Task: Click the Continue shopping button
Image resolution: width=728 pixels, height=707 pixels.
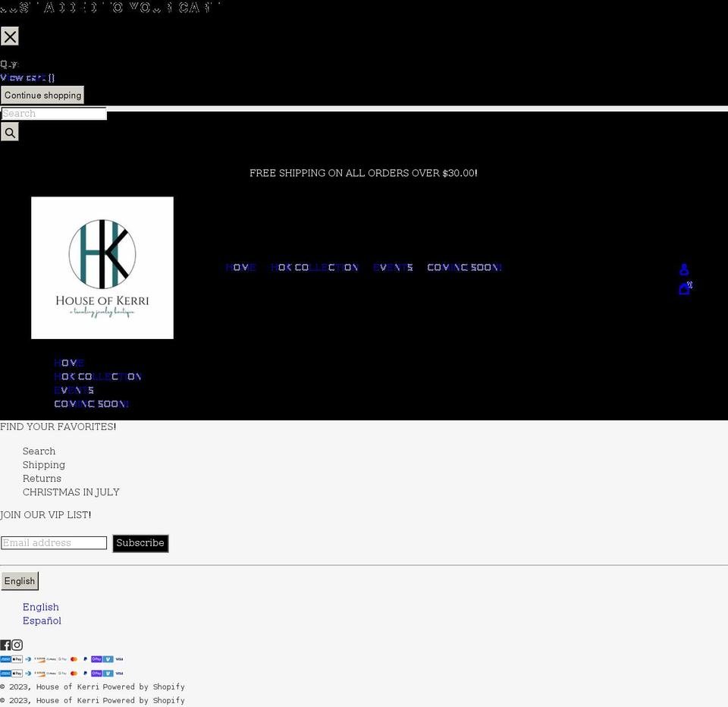Action: (42, 95)
